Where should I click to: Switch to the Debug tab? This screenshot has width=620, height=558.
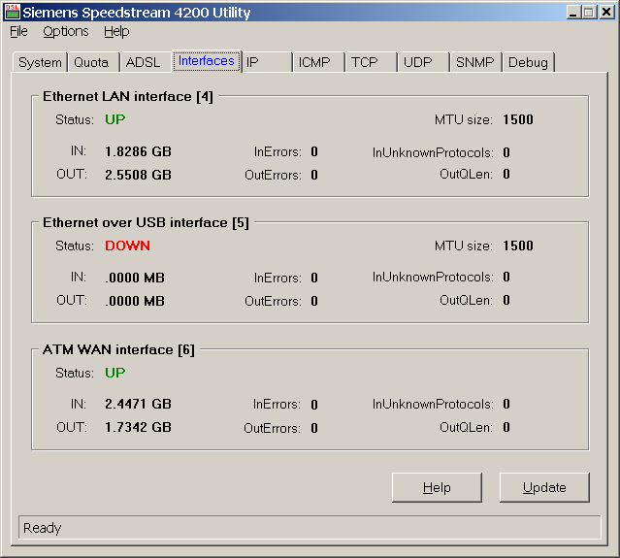(528, 62)
